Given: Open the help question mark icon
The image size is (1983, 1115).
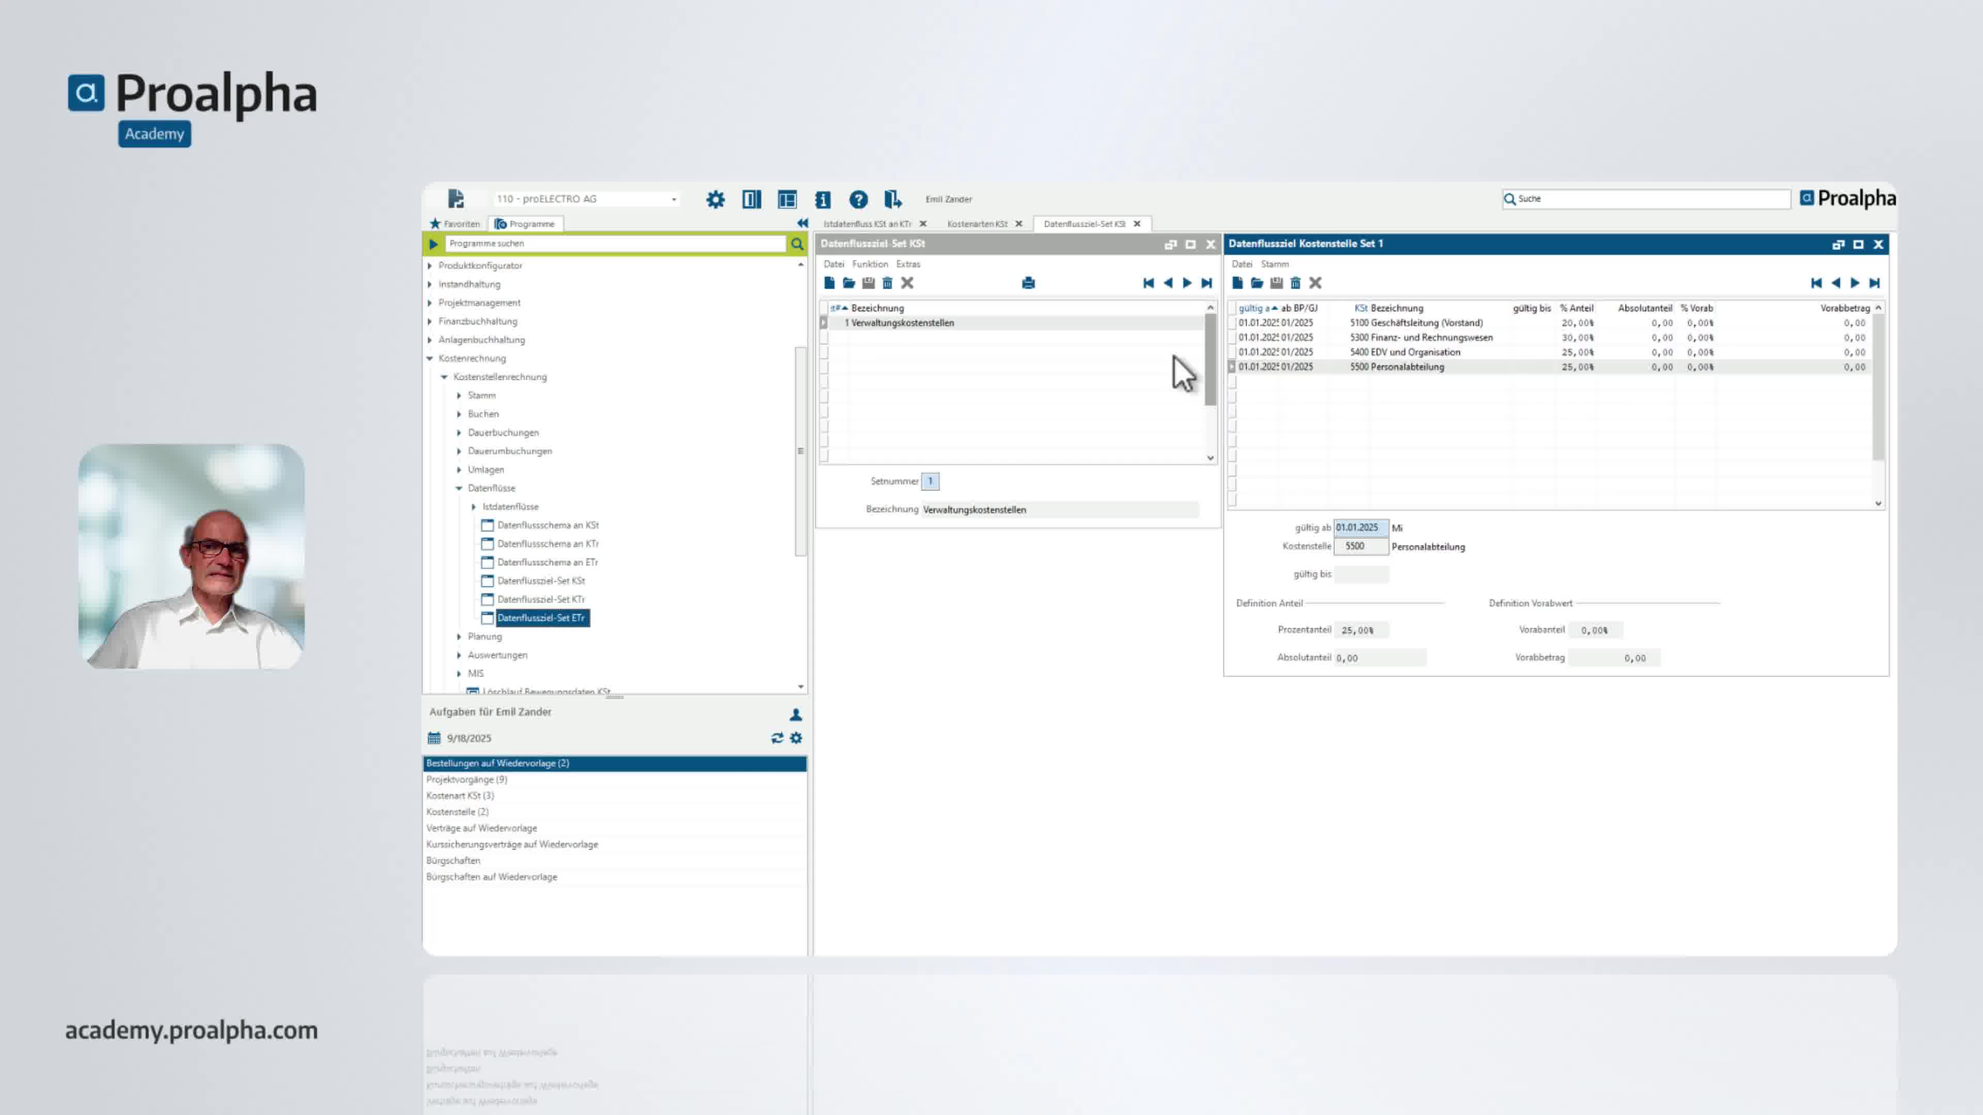Looking at the screenshot, I should tap(858, 199).
